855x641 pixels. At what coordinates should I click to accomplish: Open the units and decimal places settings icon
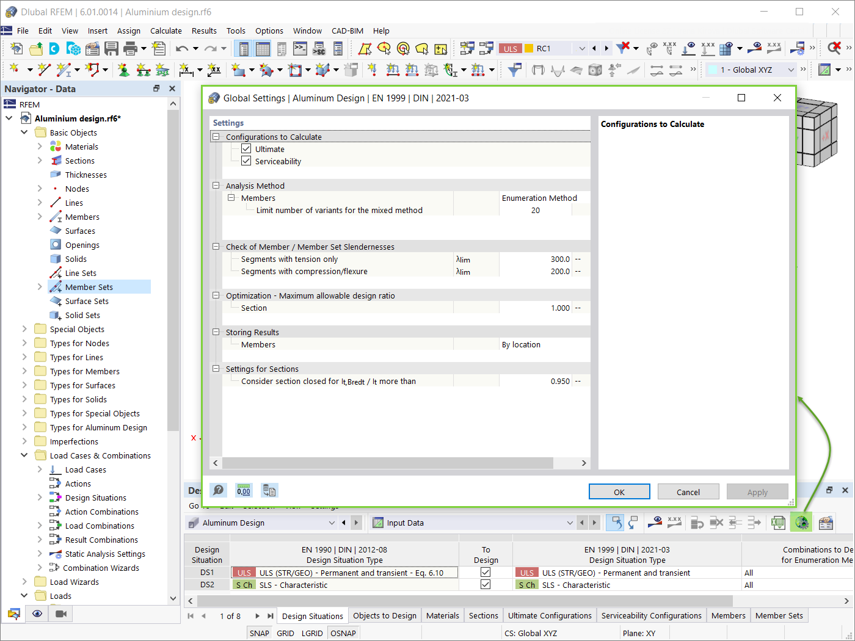click(x=243, y=490)
